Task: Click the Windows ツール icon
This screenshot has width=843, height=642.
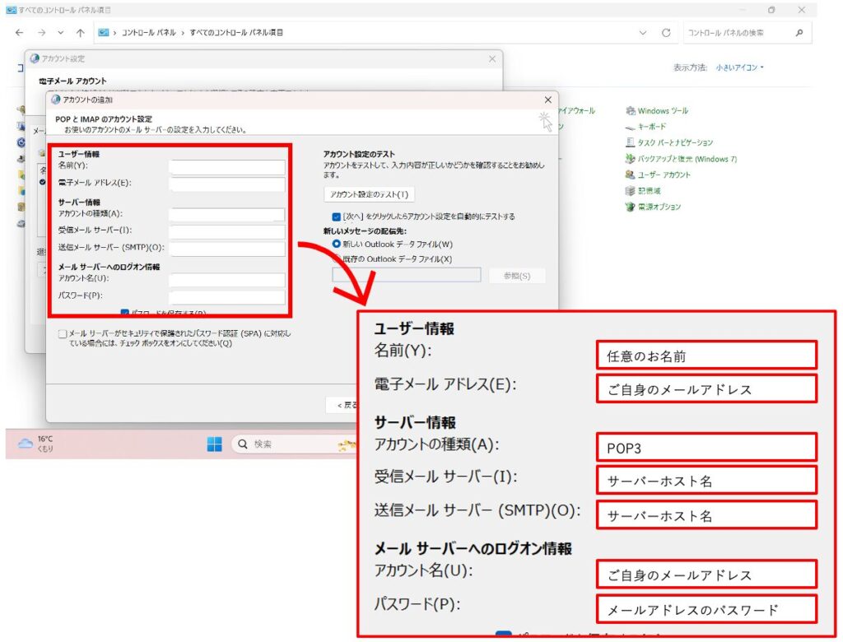Action: 631,111
